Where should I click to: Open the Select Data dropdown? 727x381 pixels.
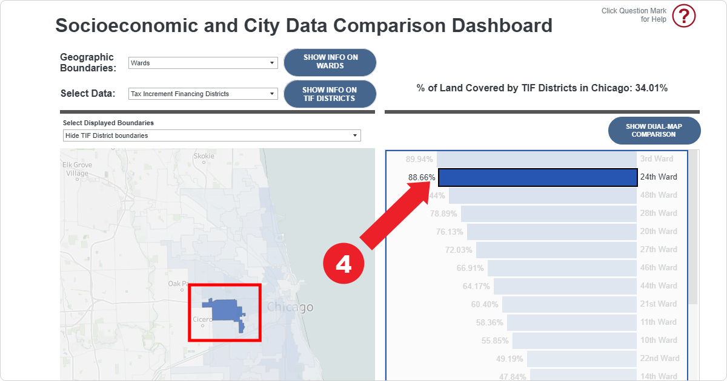pyautogui.click(x=203, y=94)
